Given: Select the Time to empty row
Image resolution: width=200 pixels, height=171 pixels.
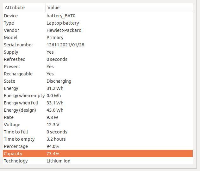Looking at the screenshot, I should click(98, 139).
